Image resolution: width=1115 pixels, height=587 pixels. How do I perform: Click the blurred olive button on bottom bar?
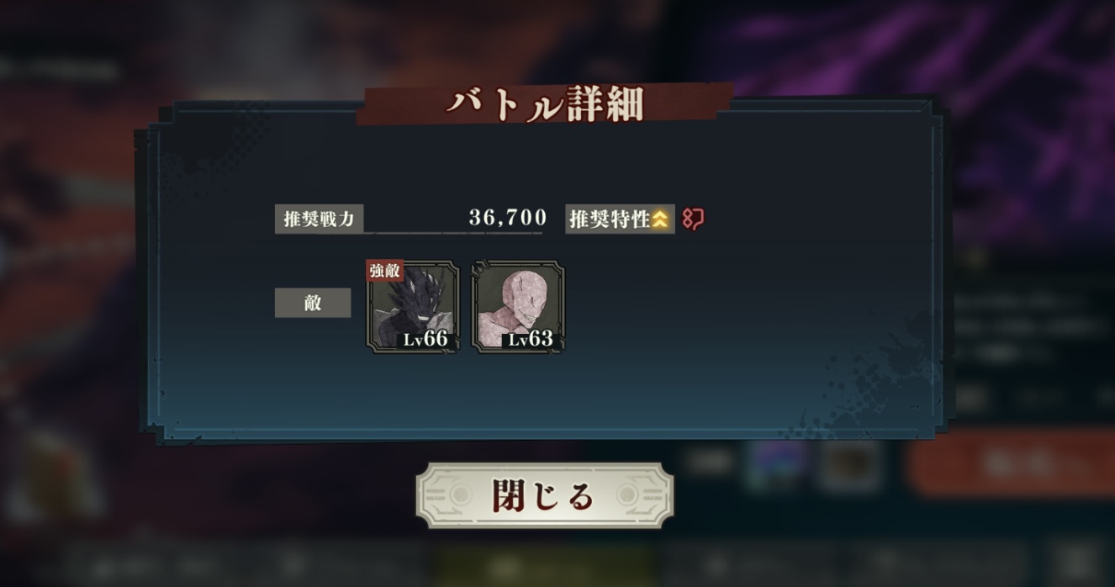(x=545, y=564)
